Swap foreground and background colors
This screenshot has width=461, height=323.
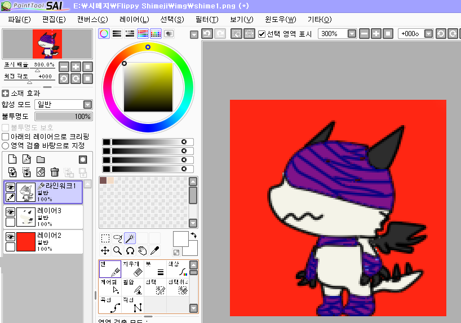pyautogui.click(x=193, y=235)
